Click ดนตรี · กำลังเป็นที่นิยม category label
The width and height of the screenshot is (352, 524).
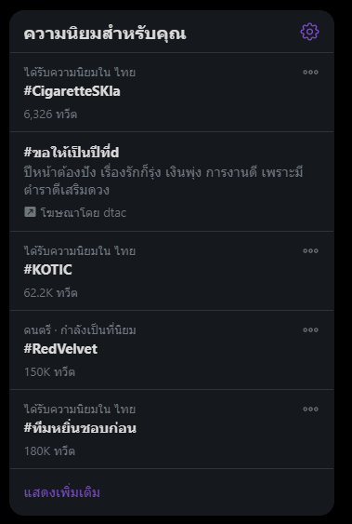pos(80,330)
